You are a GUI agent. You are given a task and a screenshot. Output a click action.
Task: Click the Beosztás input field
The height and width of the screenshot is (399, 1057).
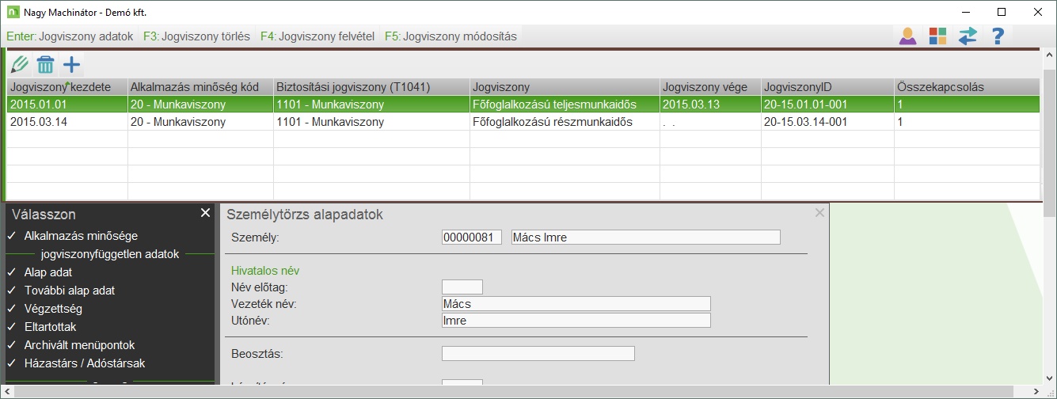(x=538, y=353)
